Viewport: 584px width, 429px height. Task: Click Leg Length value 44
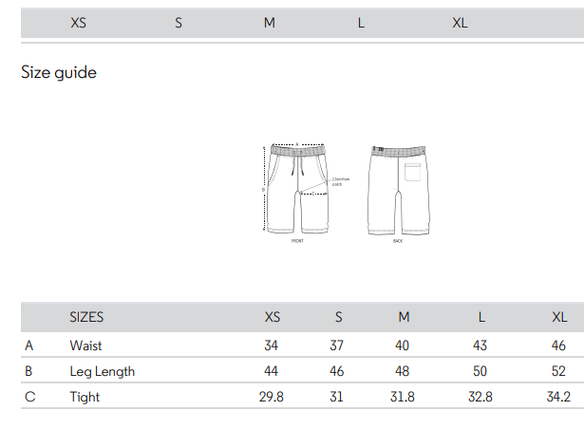tap(272, 371)
